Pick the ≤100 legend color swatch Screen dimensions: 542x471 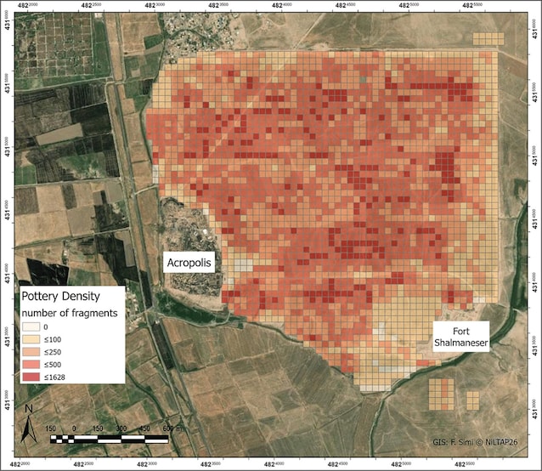(31, 339)
